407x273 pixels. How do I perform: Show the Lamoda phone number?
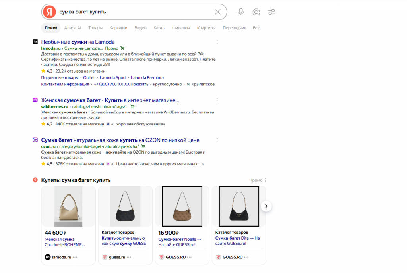click(140, 84)
